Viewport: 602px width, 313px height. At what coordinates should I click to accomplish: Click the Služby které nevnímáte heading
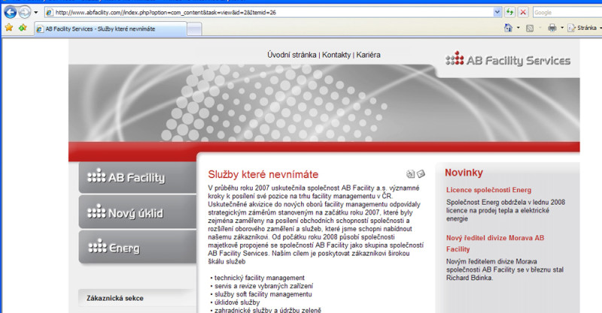pos(263,174)
